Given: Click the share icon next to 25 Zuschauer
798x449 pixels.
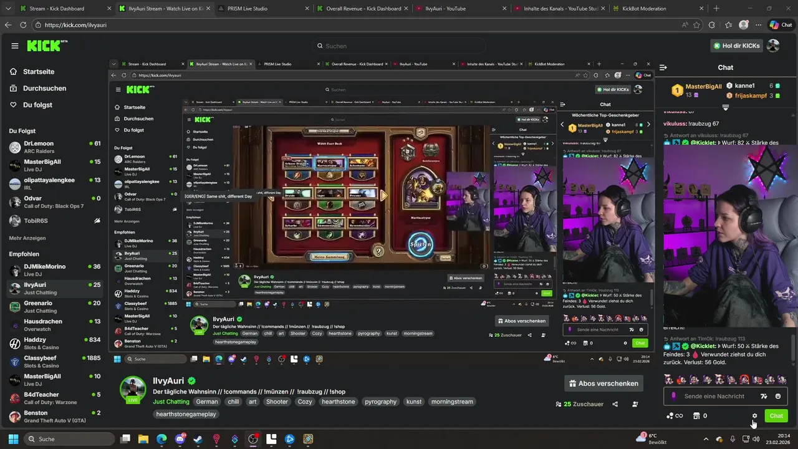Looking at the screenshot, I should point(615,404).
